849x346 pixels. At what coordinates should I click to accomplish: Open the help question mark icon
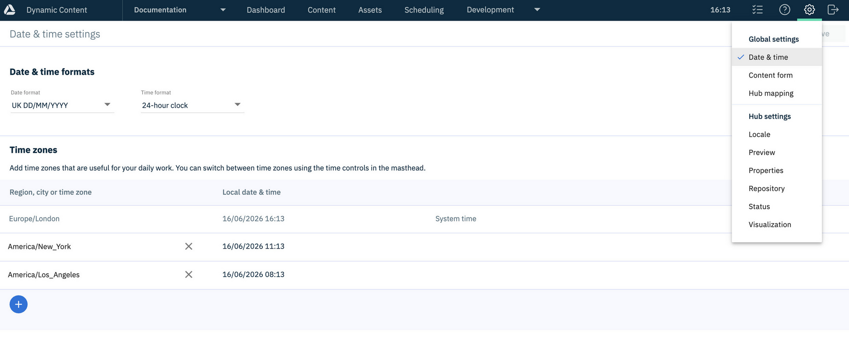(x=784, y=9)
